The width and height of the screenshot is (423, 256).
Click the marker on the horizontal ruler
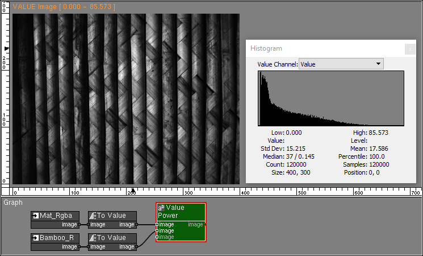point(132,190)
